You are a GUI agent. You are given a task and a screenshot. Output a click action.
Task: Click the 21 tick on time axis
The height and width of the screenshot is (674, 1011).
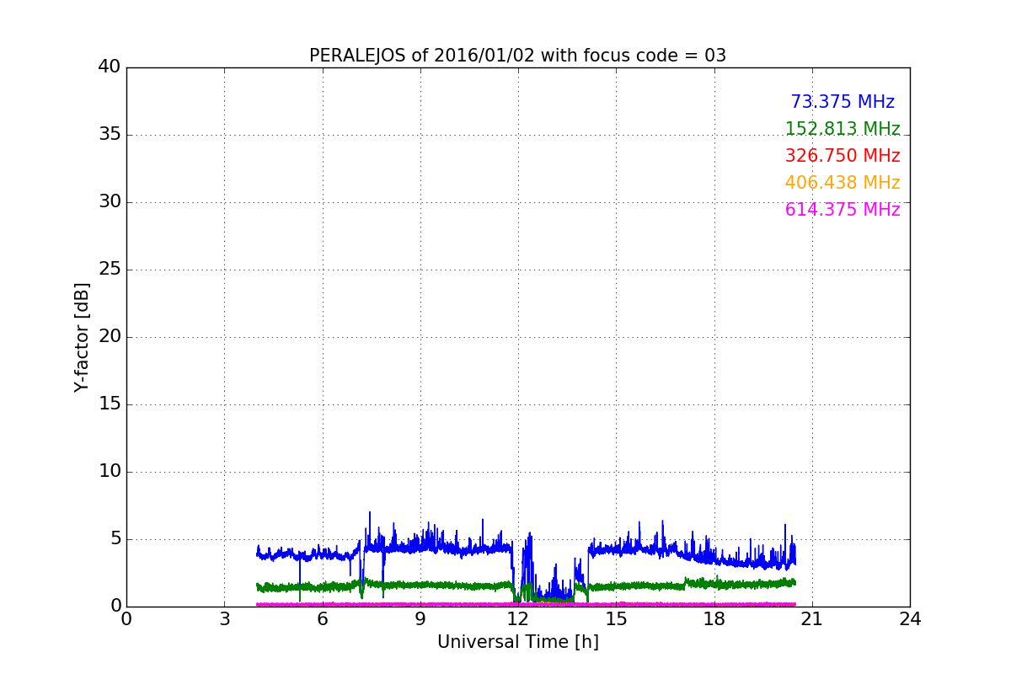coord(812,619)
